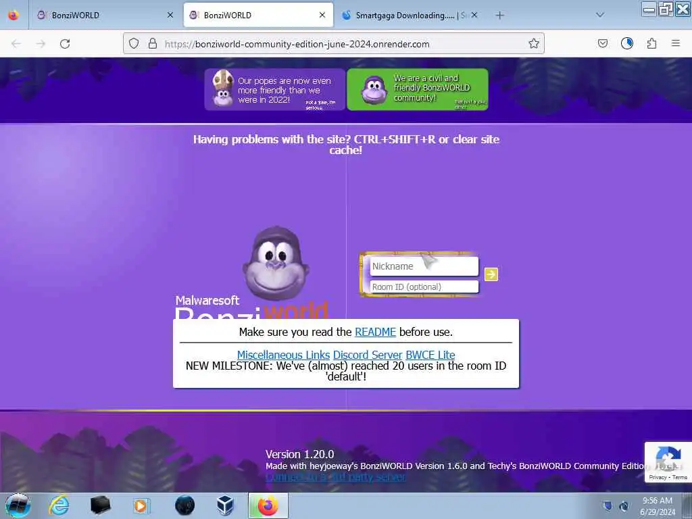Launch Internet Explorer from taskbar

pyautogui.click(x=59, y=505)
